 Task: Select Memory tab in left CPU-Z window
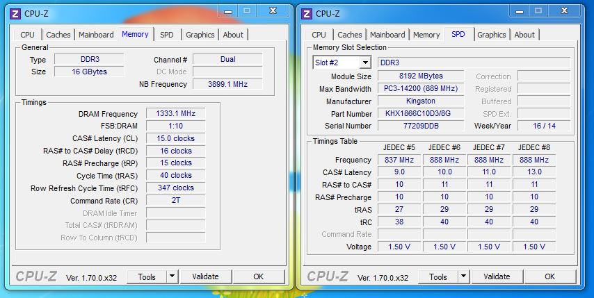coord(135,34)
